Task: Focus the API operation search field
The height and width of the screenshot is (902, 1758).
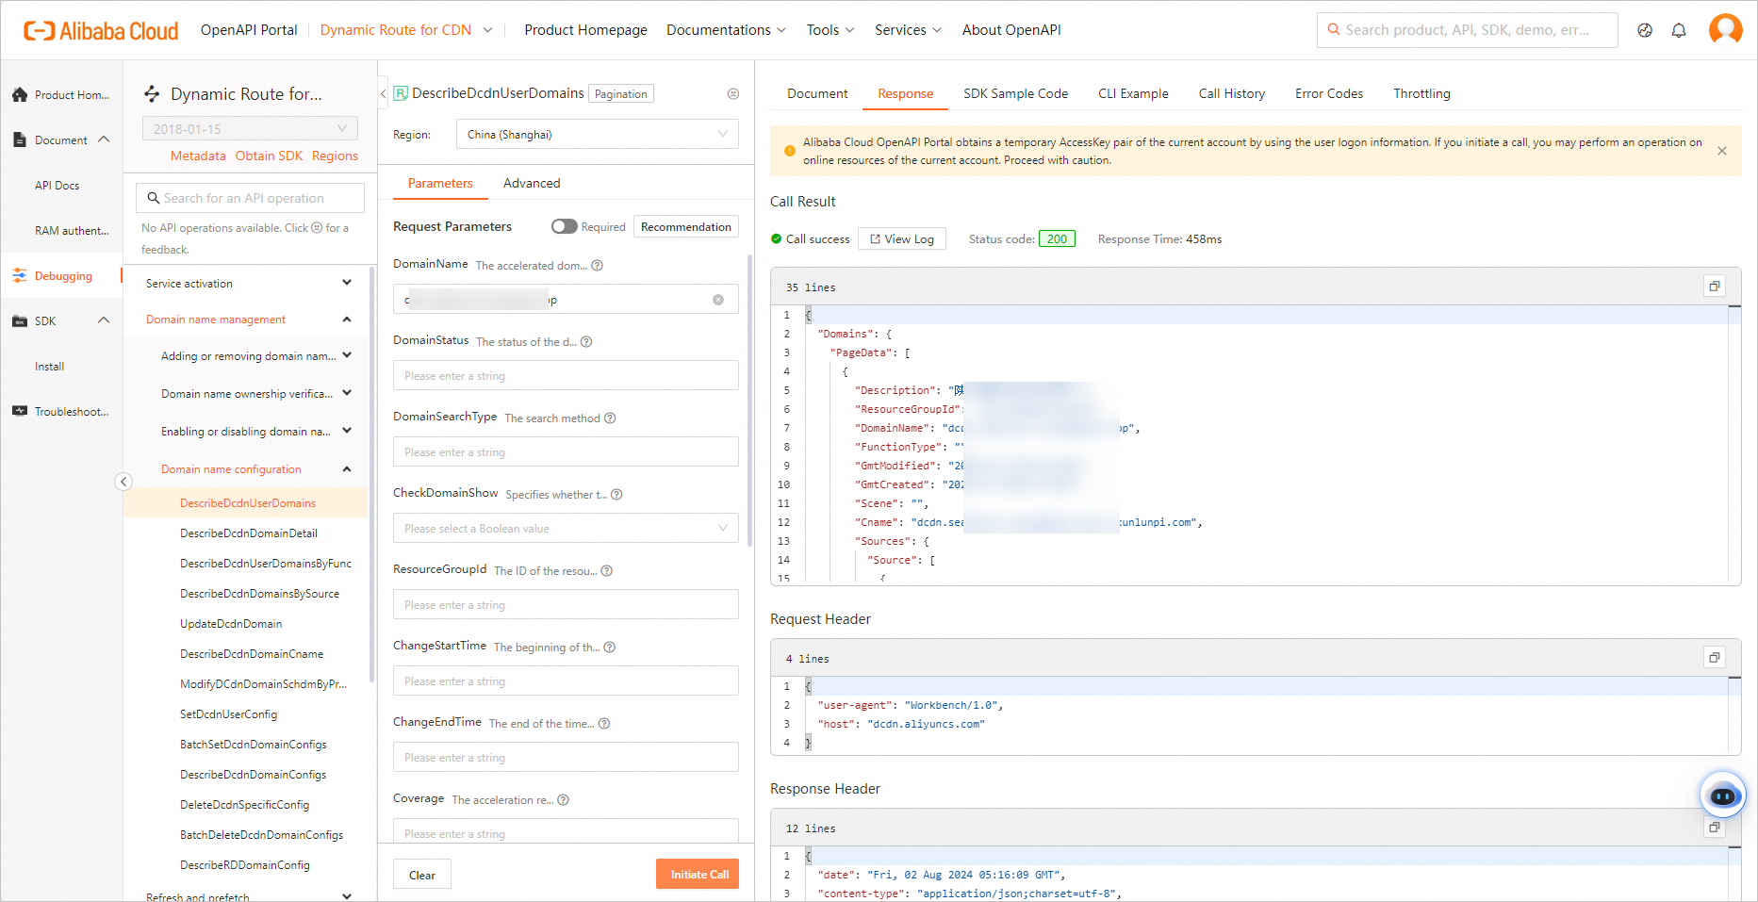Action: point(250,198)
